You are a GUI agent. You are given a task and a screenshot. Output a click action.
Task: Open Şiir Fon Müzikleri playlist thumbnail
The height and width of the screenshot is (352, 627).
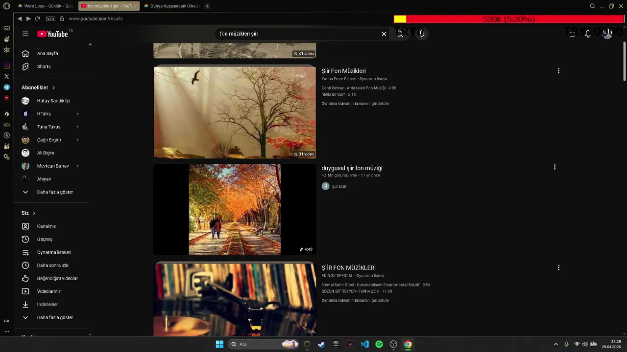[235, 112]
